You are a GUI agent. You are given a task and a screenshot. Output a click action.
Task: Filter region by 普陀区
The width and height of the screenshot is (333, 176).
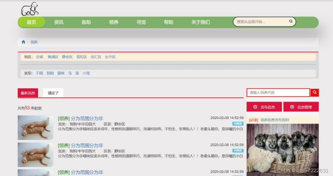tap(82, 57)
